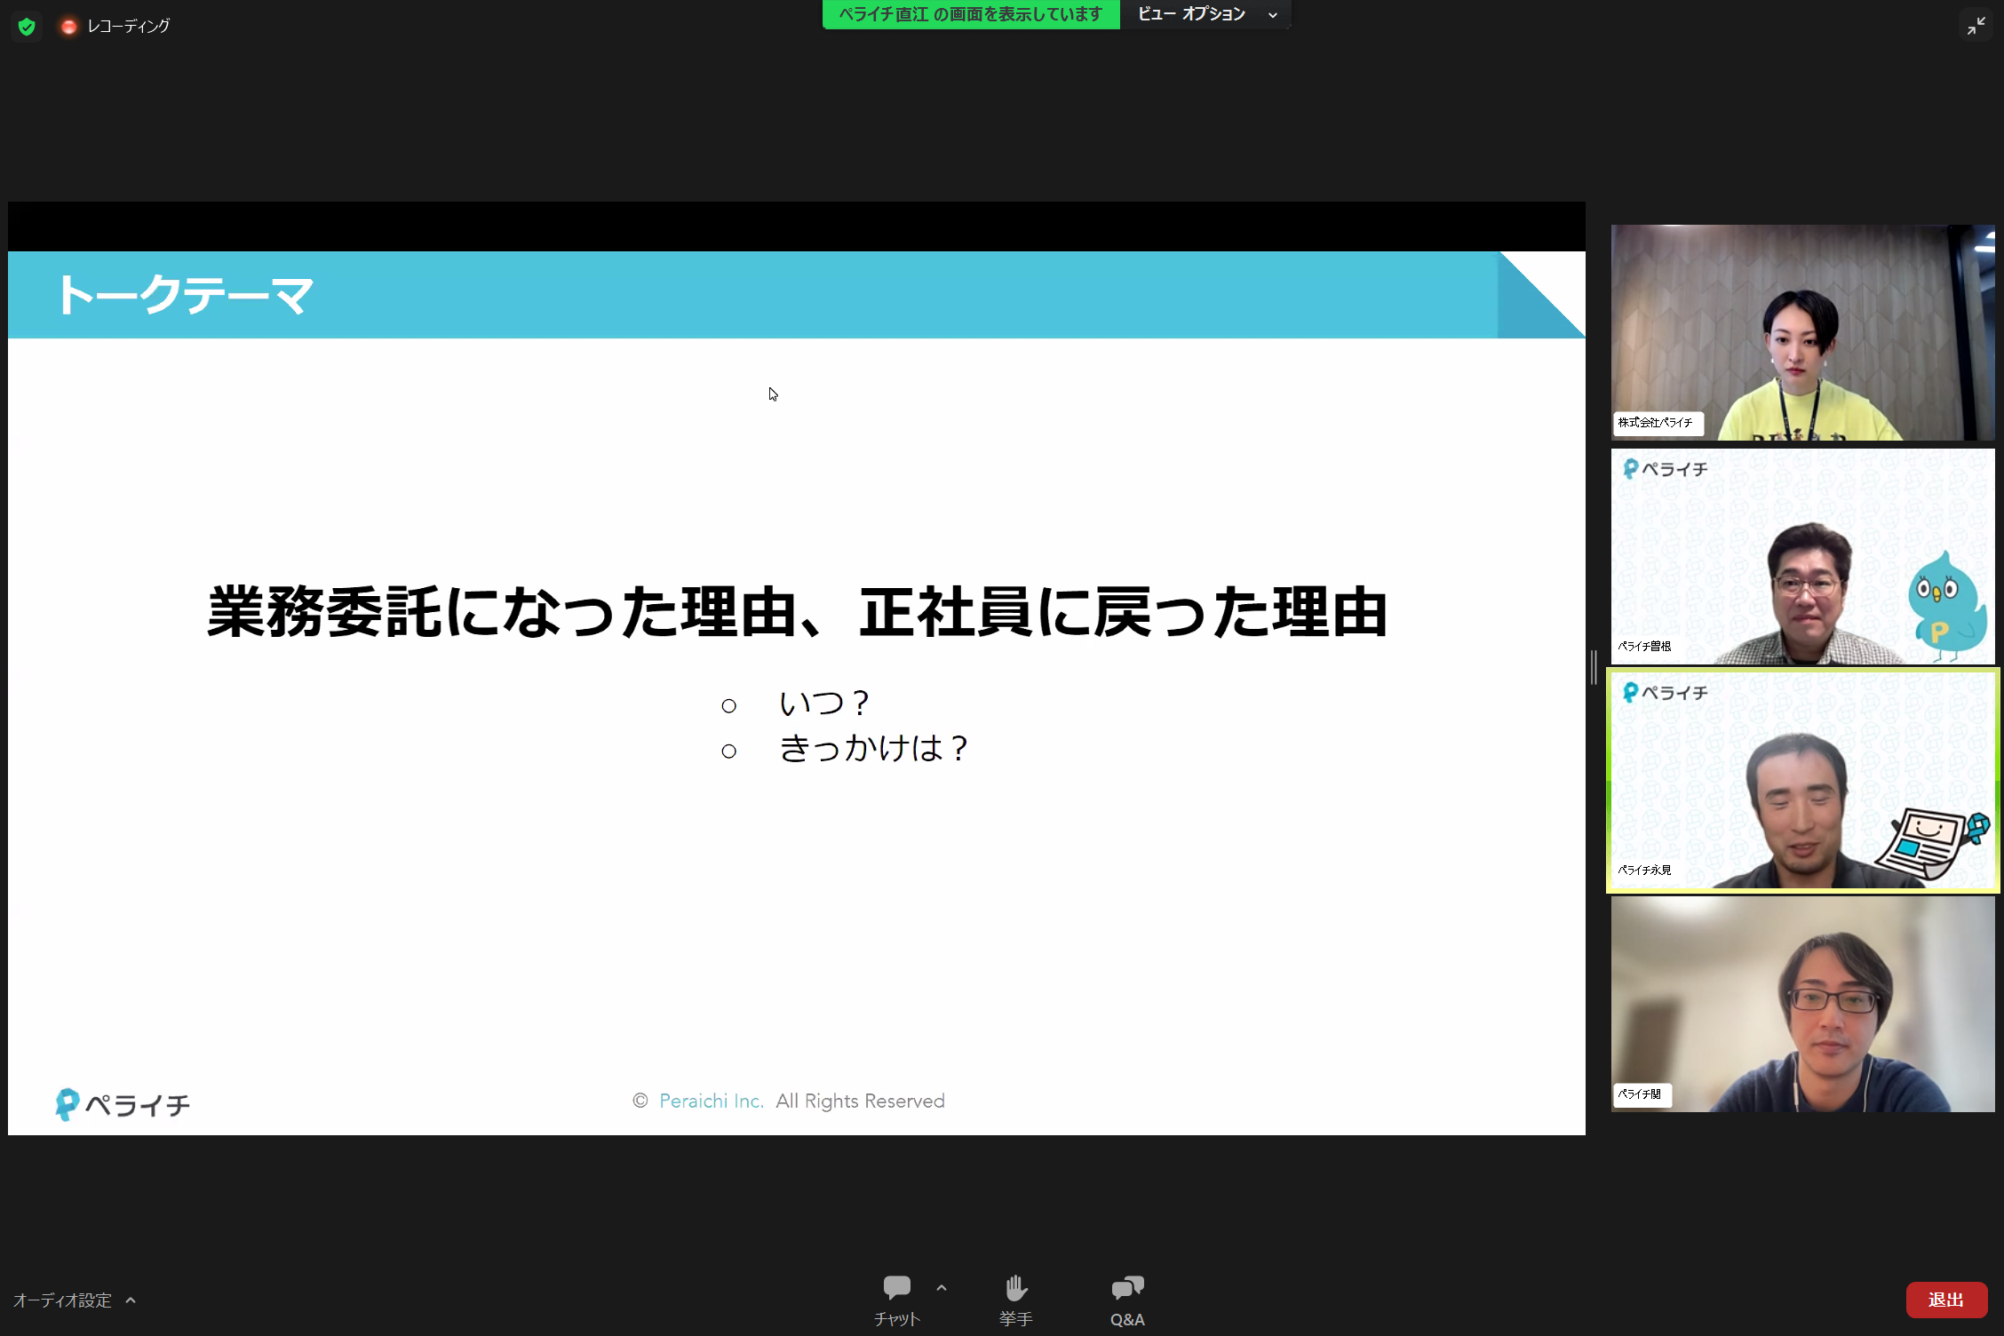Viewport: 2004px width, 1336px height.
Task: Open the Q&A panel icon
Action: 1126,1288
